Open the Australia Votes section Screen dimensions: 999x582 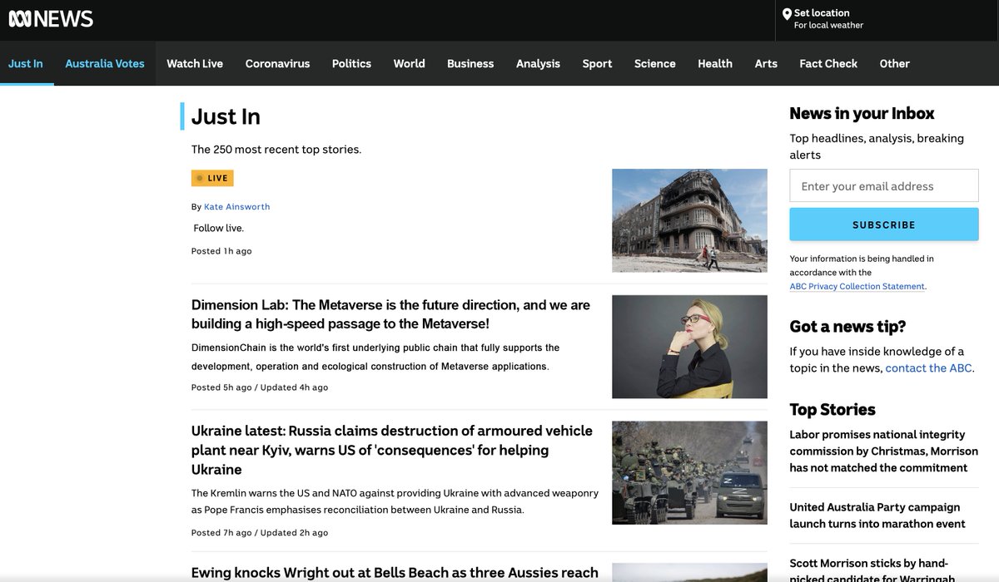pyautogui.click(x=105, y=63)
